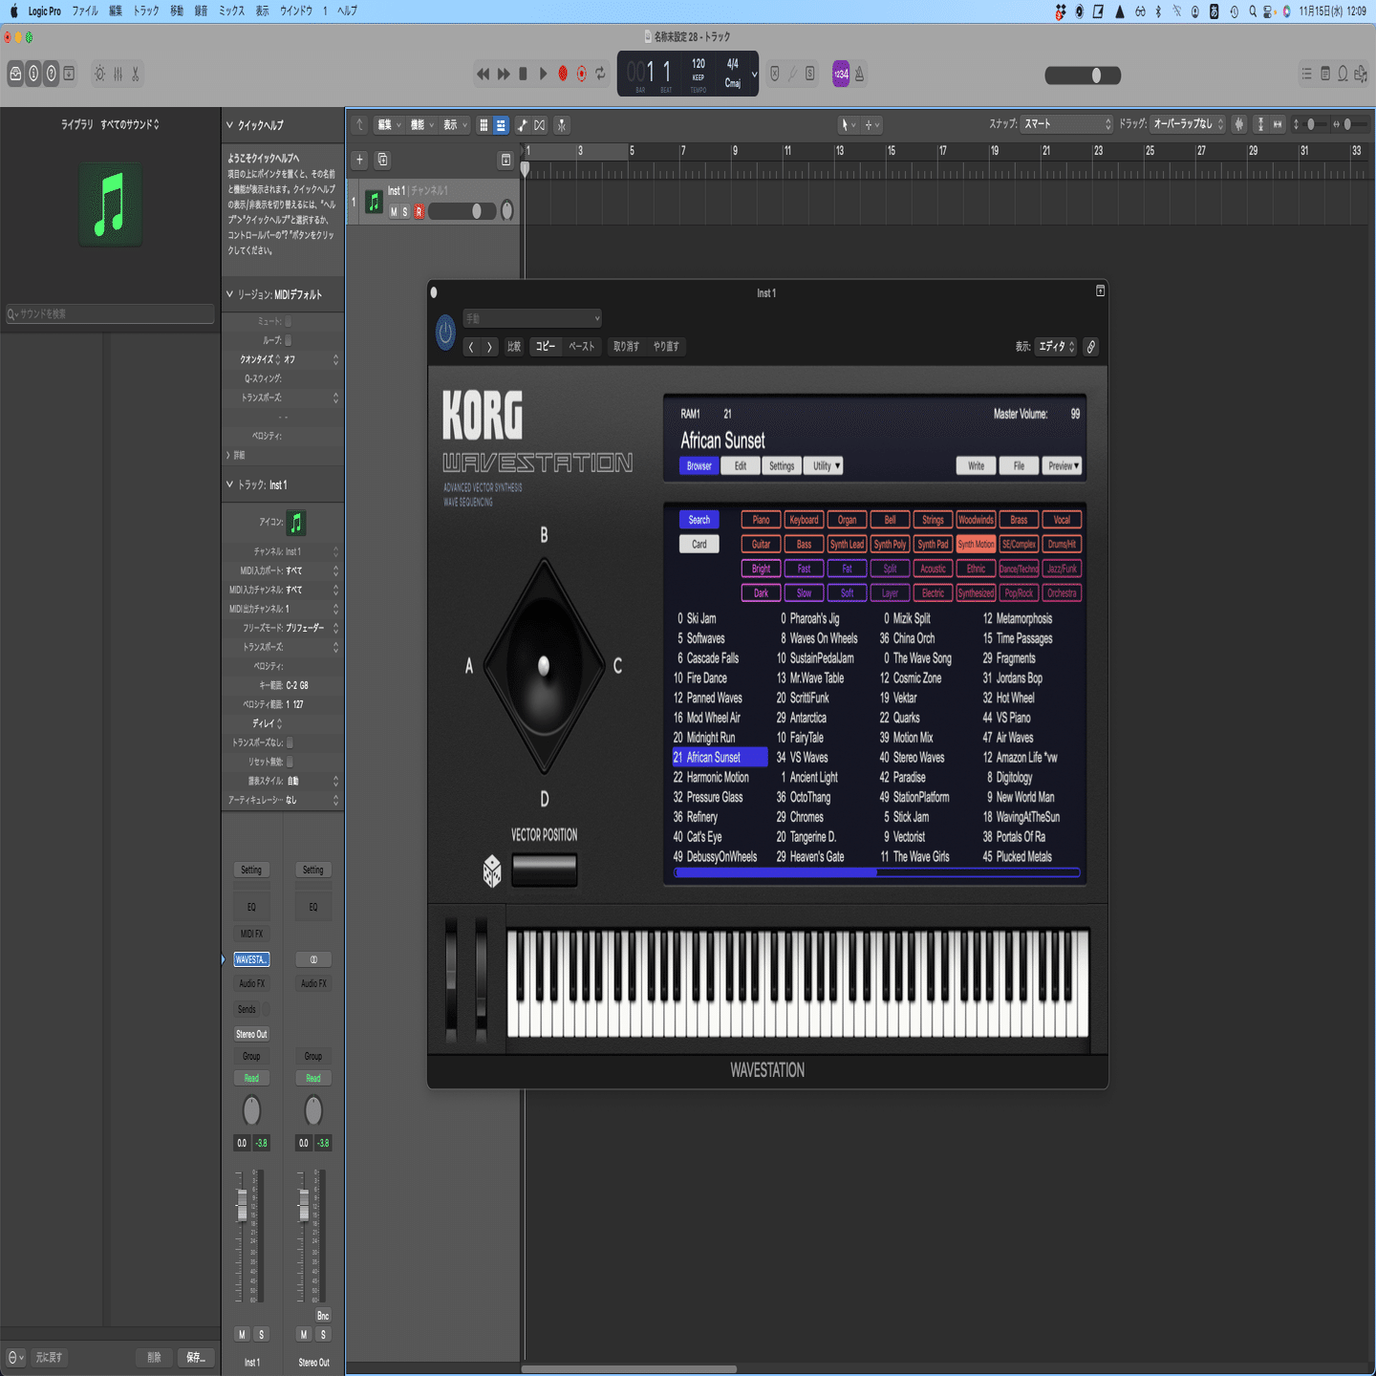Open the ミックス menu in the menu bar
Viewport: 1376px width, 1376px height.
(x=231, y=11)
